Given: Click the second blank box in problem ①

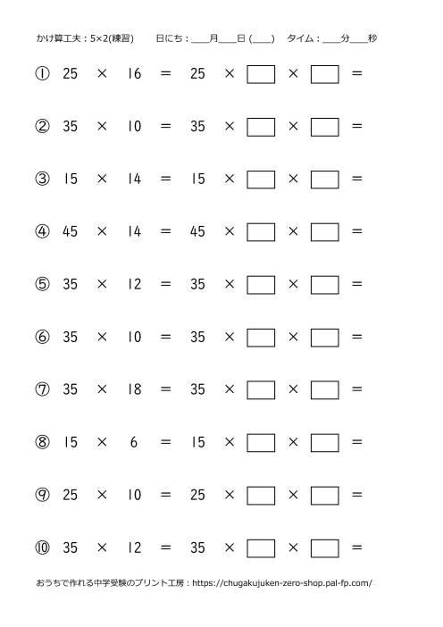Looking at the screenshot, I should [x=324, y=74].
